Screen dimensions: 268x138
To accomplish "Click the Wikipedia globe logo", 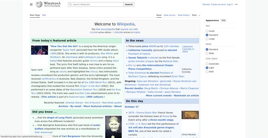I will coord(39,4).
